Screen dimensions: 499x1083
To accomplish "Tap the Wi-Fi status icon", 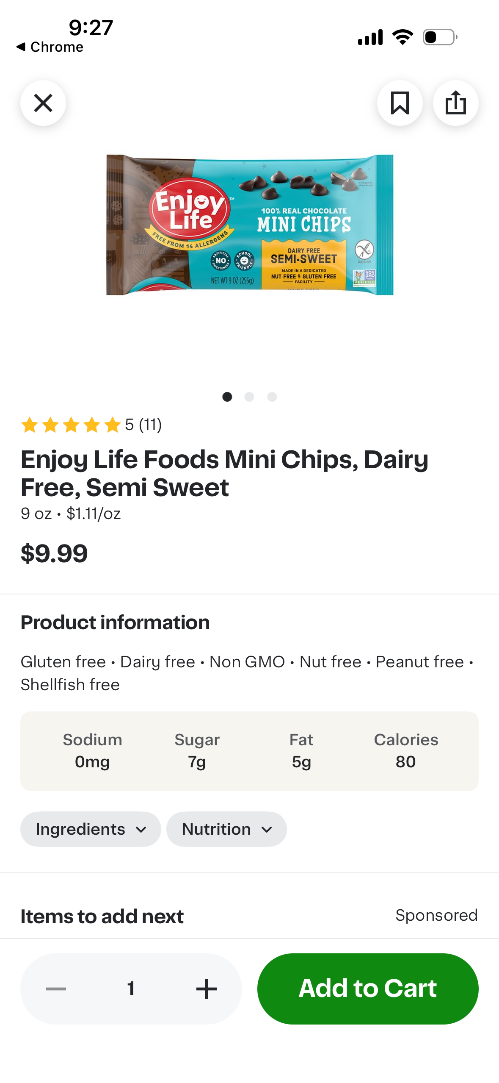I will click(x=403, y=37).
